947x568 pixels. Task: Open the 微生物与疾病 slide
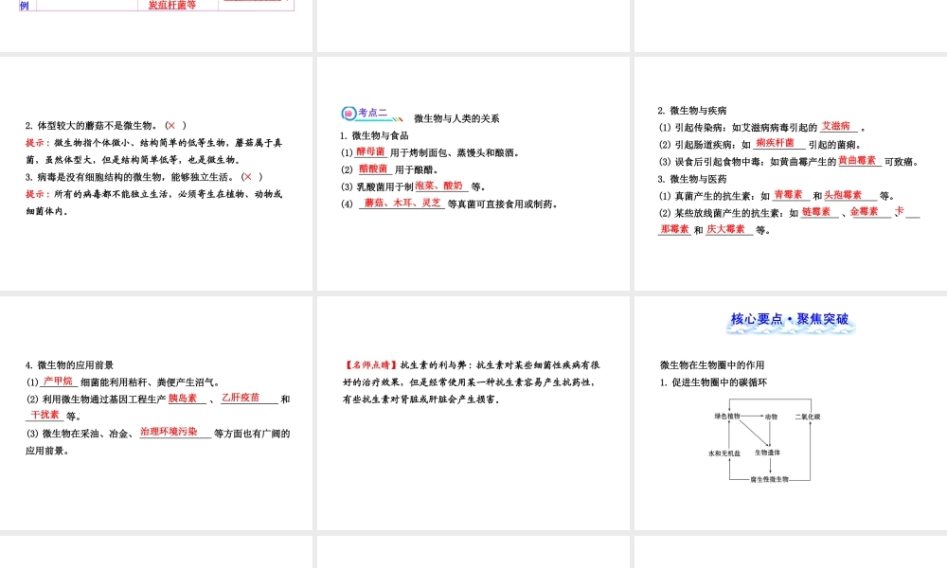pos(791,173)
